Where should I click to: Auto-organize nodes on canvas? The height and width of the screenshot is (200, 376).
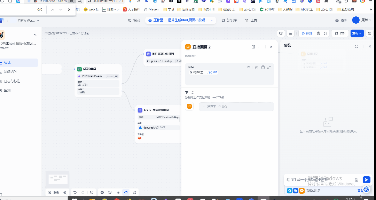pyautogui.click(x=134, y=192)
